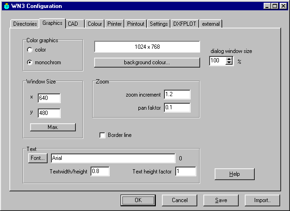Open the Font chooser button

[38, 158]
